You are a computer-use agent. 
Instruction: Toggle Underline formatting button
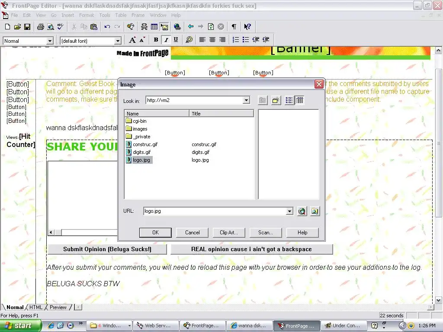tap(176, 40)
